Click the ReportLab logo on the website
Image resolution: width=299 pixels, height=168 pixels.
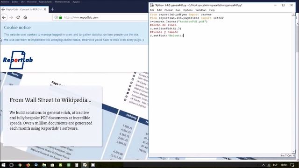(x=18, y=60)
